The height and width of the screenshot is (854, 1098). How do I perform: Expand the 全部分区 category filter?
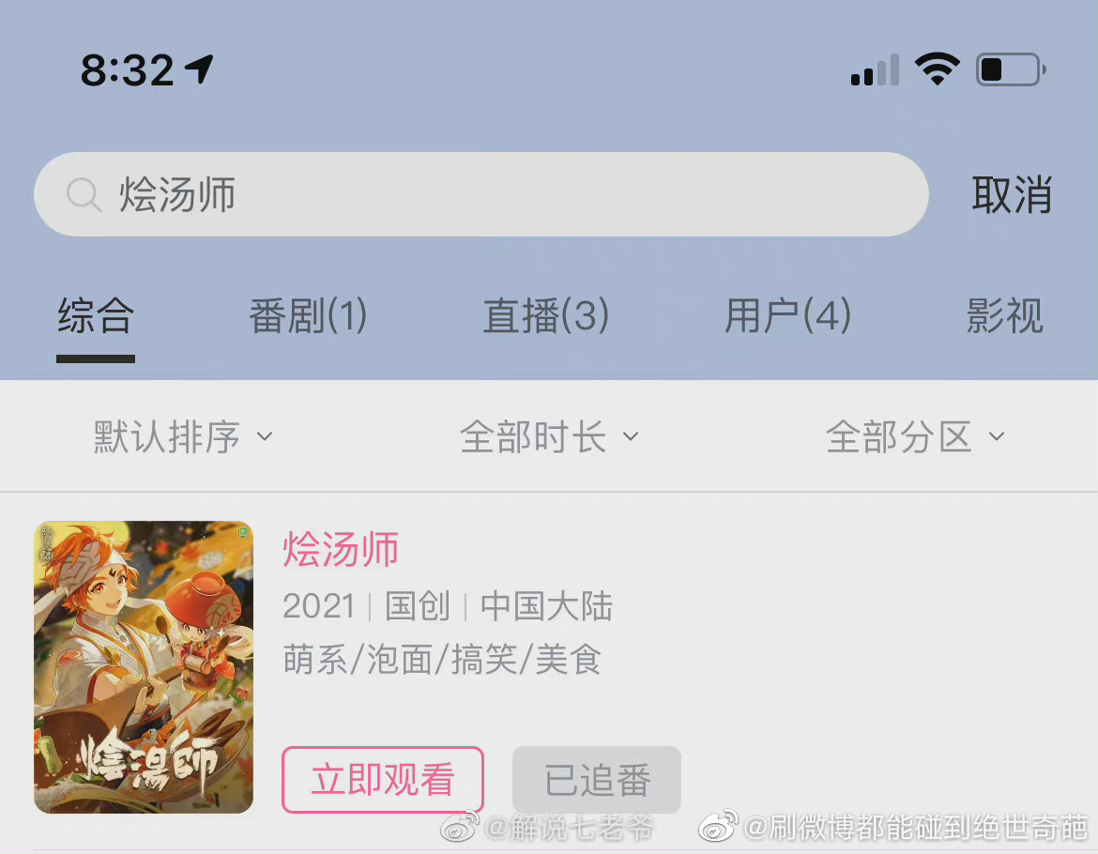(915, 436)
